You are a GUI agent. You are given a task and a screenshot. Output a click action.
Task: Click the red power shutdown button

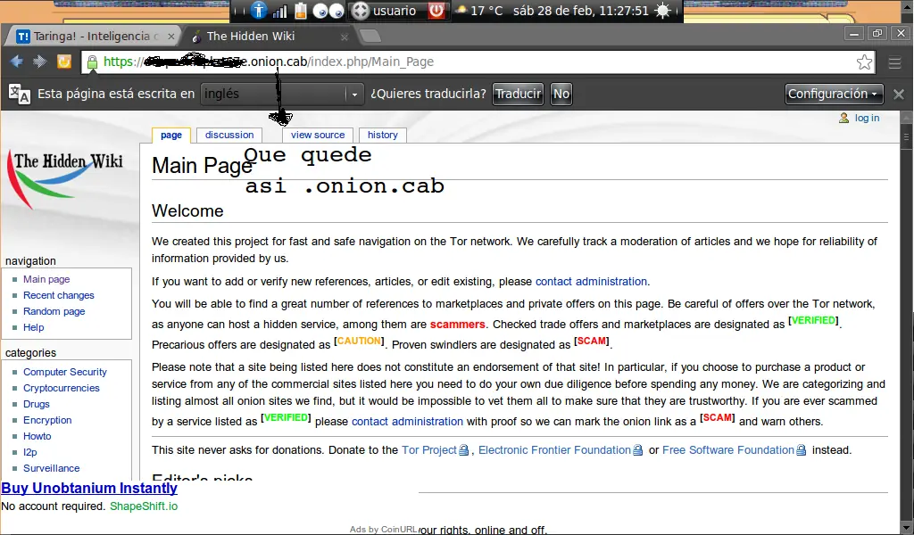pos(436,11)
